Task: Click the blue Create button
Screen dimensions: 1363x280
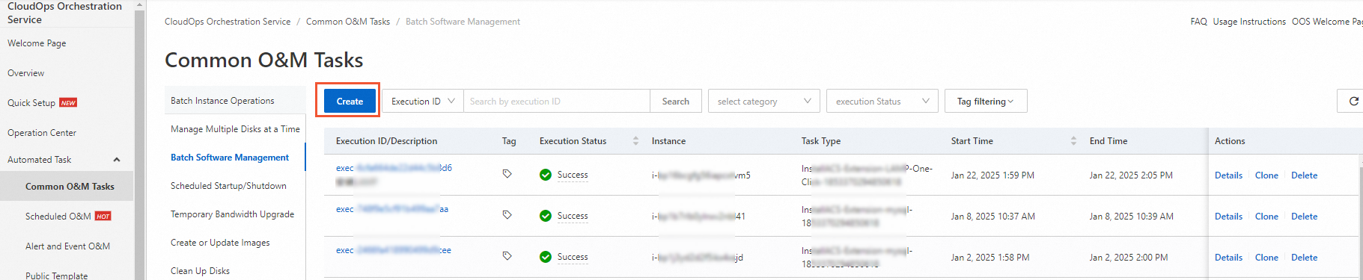Action: [x=350, y=101]
